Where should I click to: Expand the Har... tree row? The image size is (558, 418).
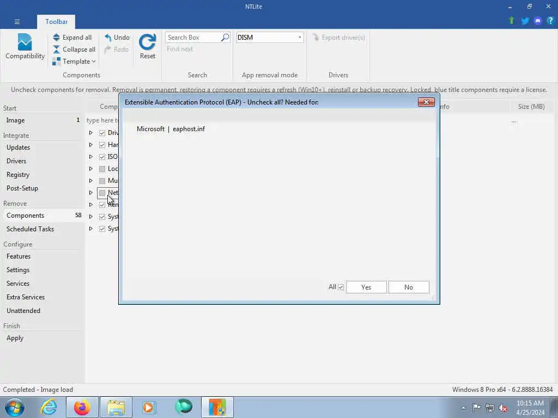91,145
